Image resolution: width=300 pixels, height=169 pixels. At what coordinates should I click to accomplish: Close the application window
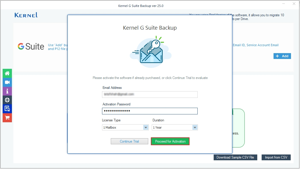click(293, 4)
